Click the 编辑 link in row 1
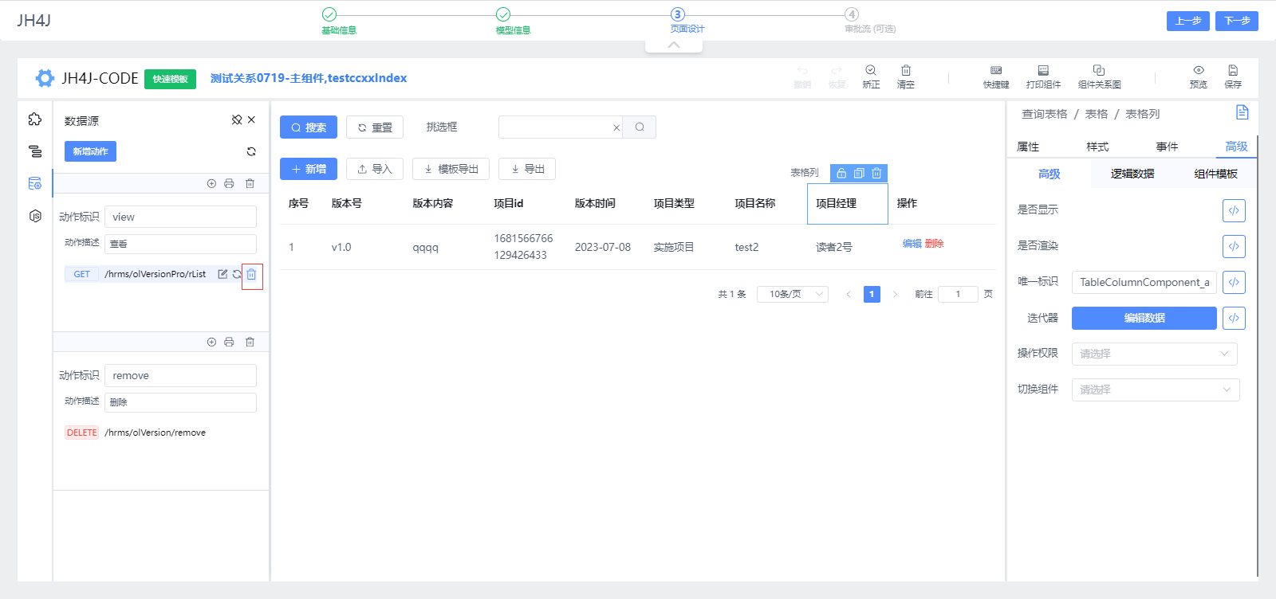This screenshot has height=599, width=1276. point(912,244)
